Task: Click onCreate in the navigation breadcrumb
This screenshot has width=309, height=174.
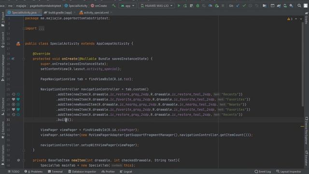Action: point(98,6)
